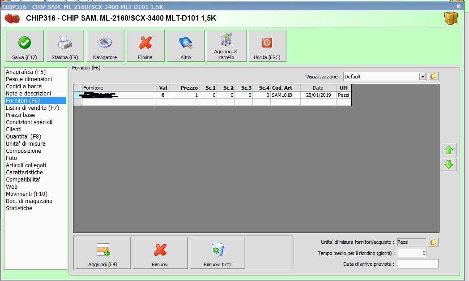
Task: Open Foto section in side list
Action: (x=11, y=158)
